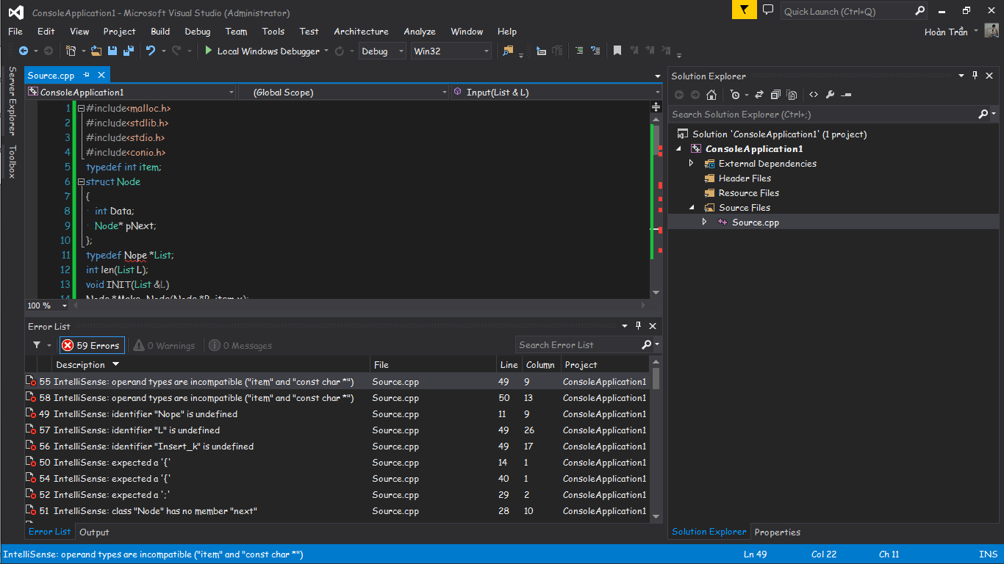Open the Win32 platform dropdown
The height and width of the screenshot is (564, 1004).
click(x=451, y=51)
